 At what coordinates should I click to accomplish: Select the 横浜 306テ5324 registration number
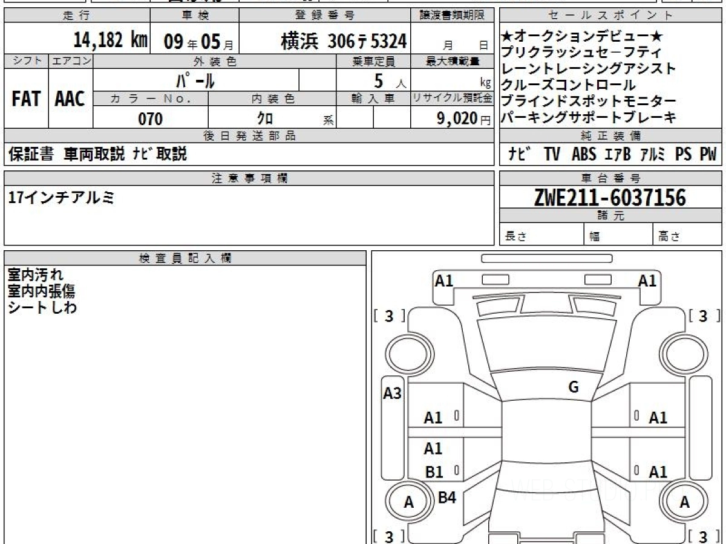[343, 41]
